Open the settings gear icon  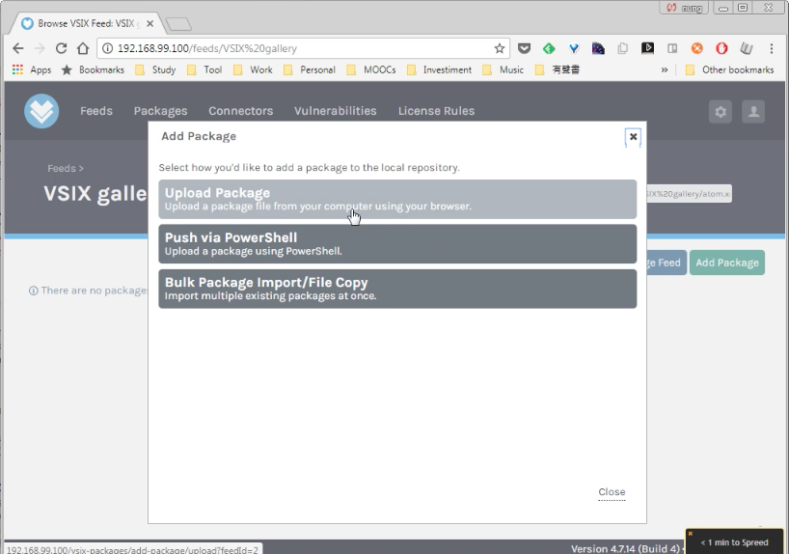[721, 112]
